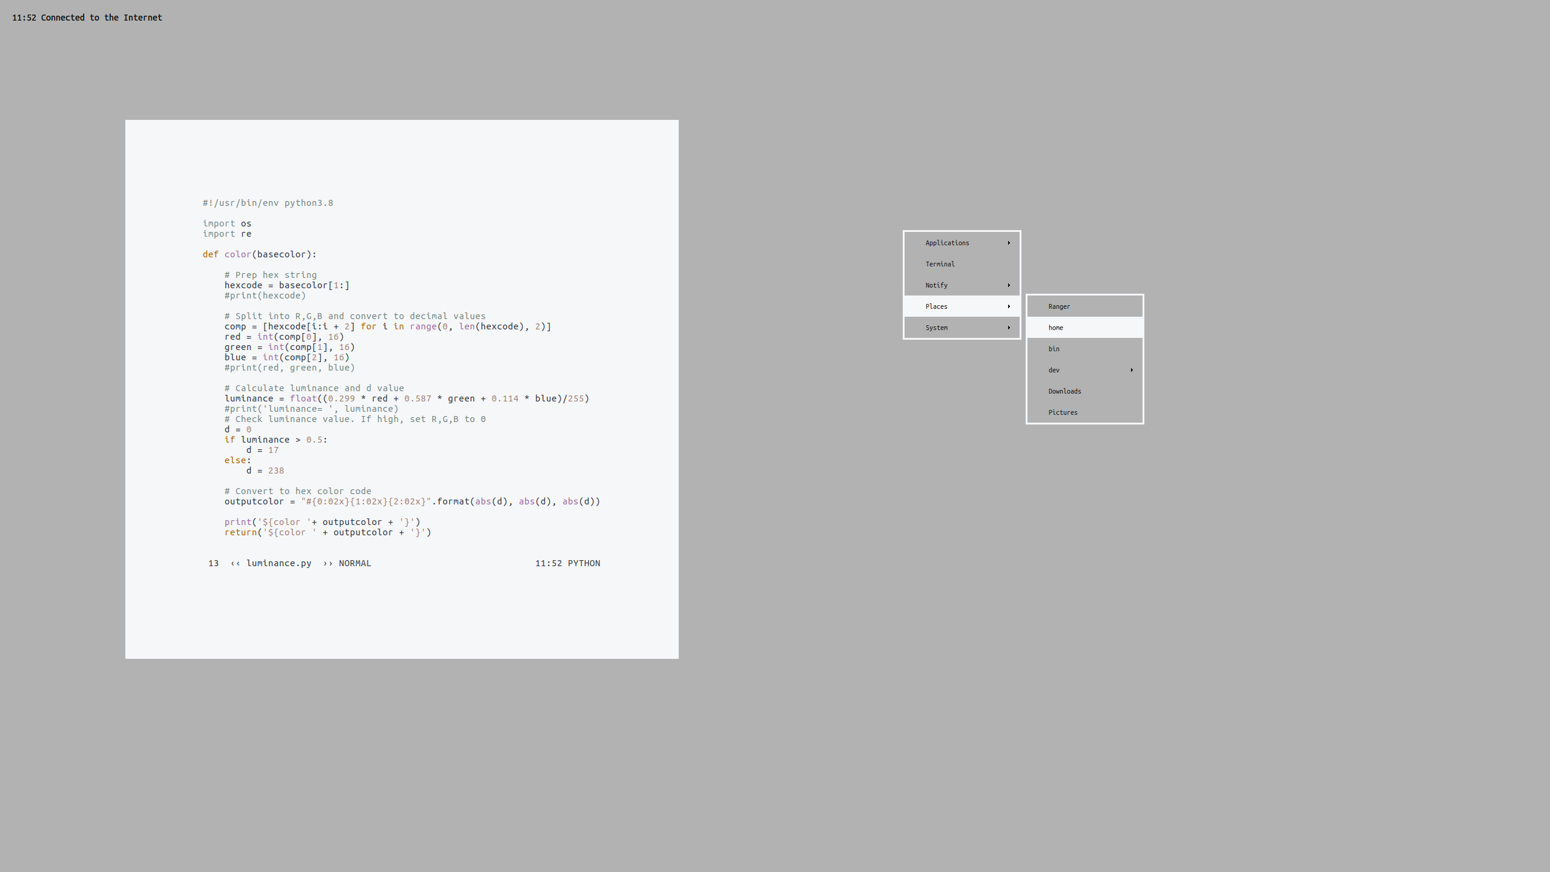Click the NORMAL mode indicator
The width and height of the screenshot is (1550, 872).
click(355, 563)
